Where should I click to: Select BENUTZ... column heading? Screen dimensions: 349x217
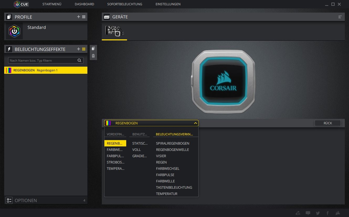click(x=140, y=134)
